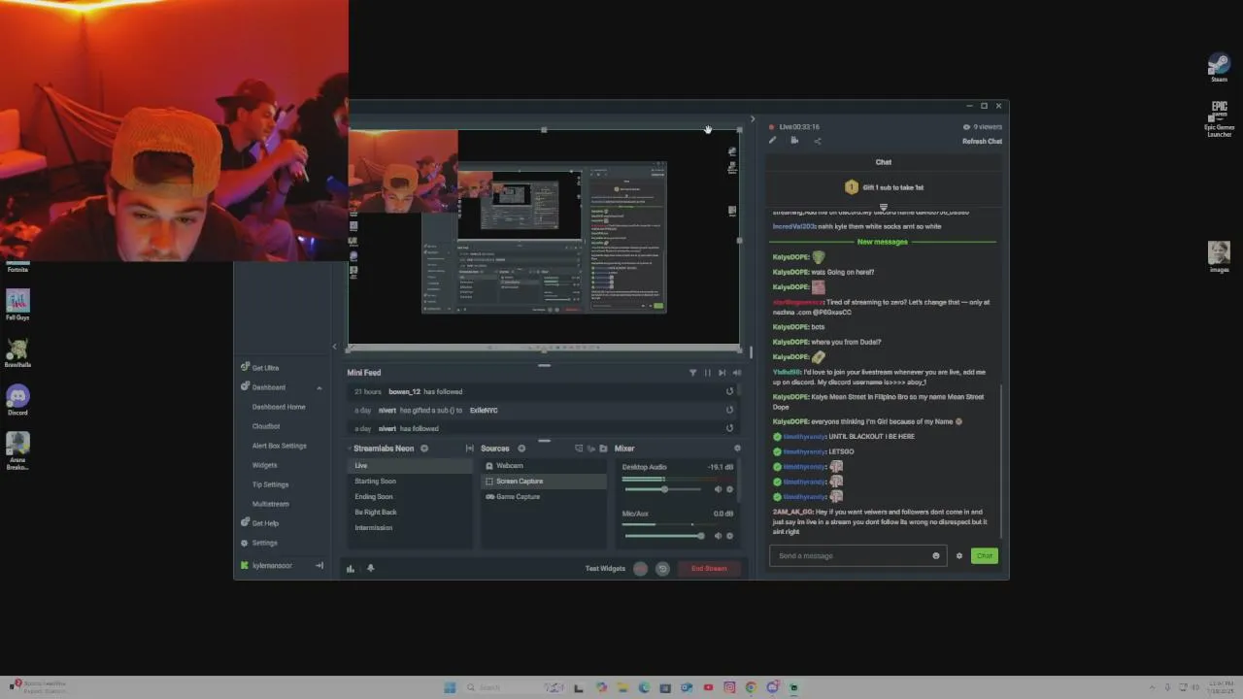Collapse chat panel with right chevron
This screenshot has height=699, width=1243.
click(x=752, y=119)
